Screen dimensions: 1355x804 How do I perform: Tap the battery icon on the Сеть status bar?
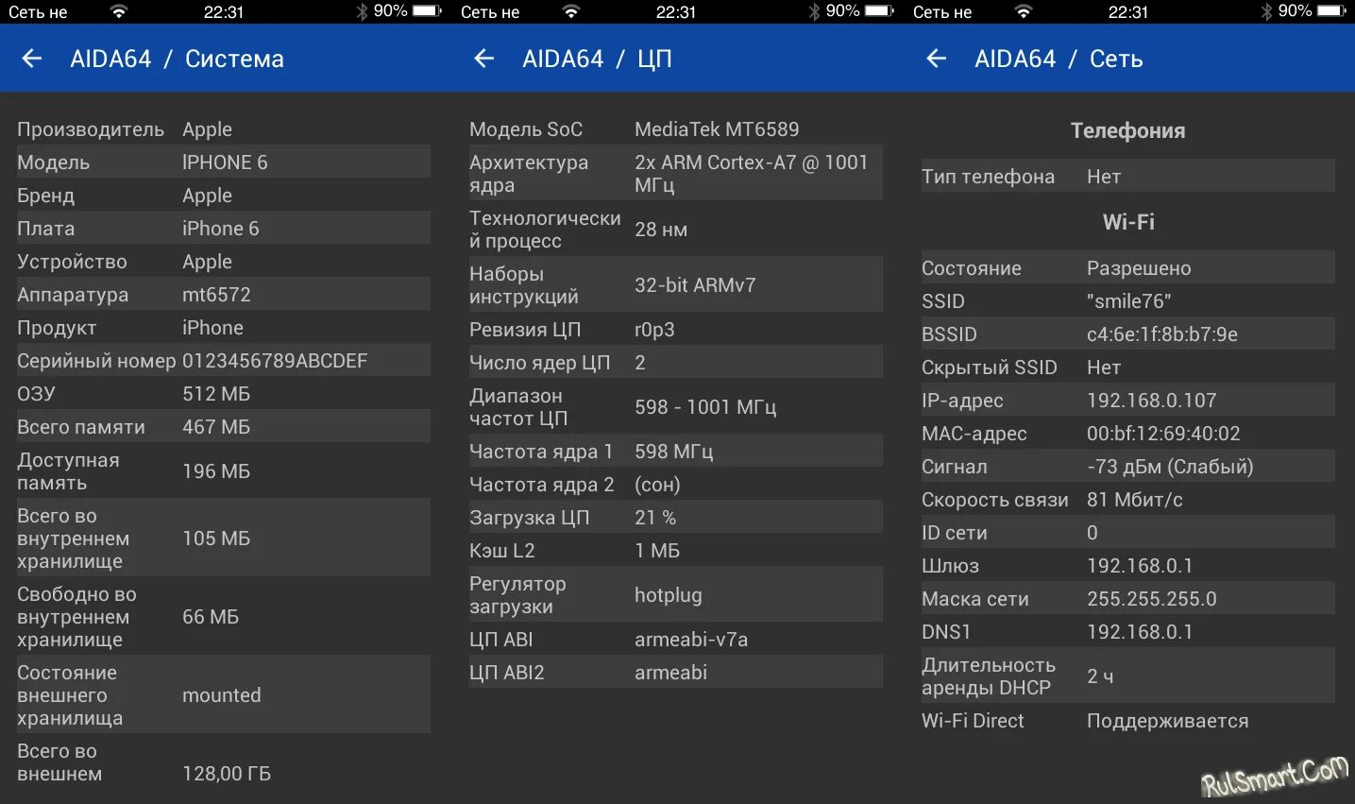point(1331,11)
